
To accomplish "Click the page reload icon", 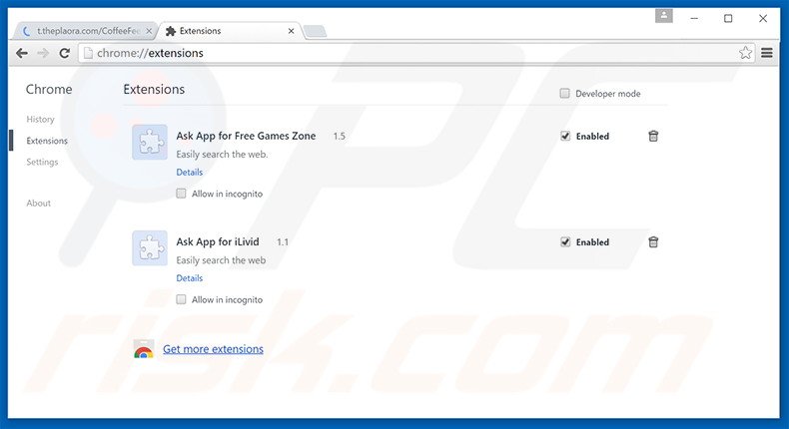I will 63,53.
